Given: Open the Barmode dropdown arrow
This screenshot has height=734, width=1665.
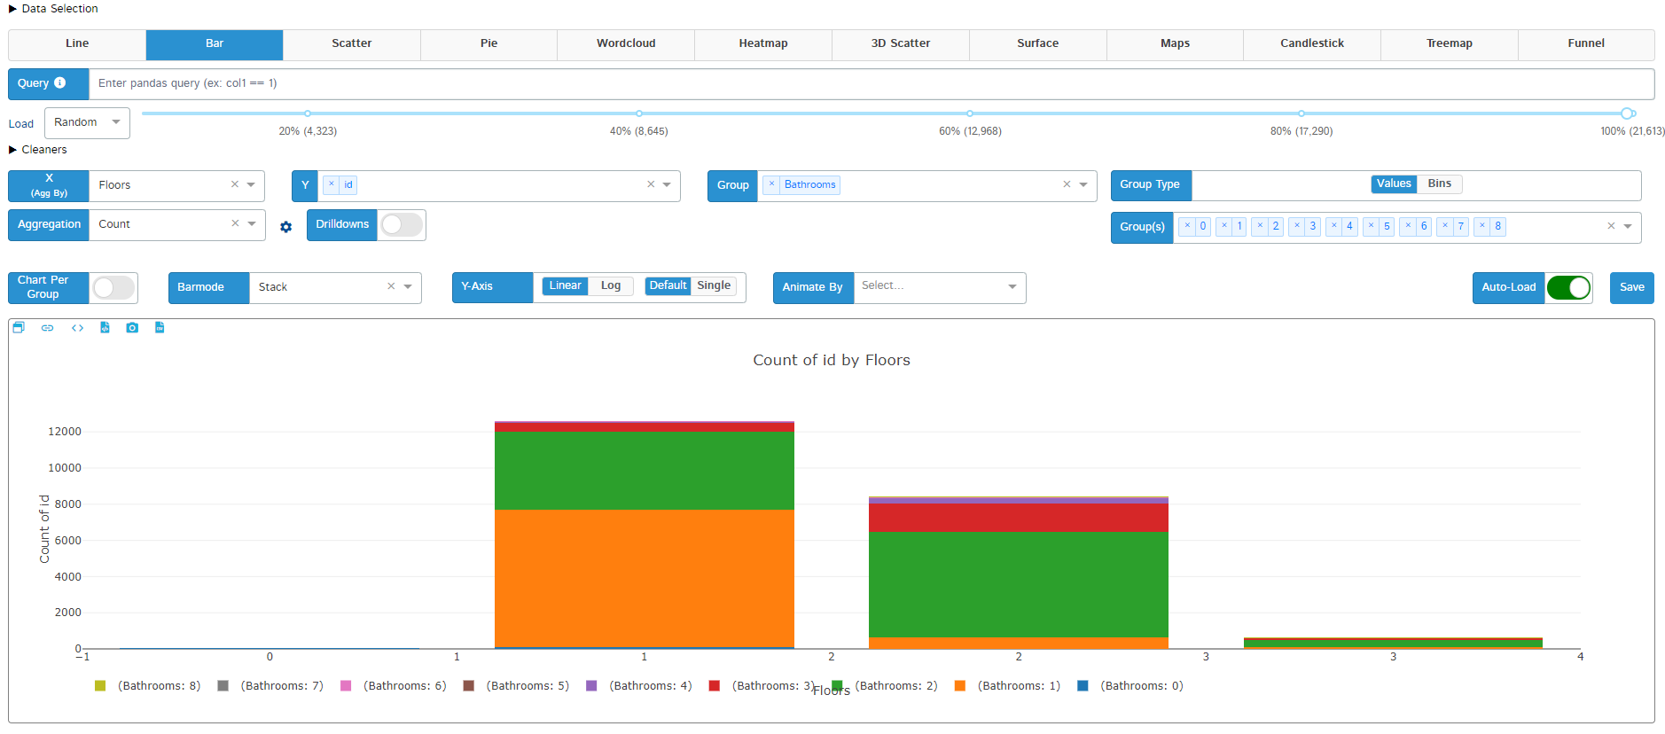Looking at the screenshot, I should point(408,286).
